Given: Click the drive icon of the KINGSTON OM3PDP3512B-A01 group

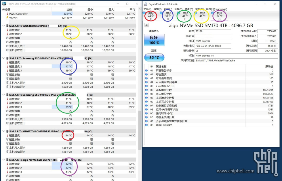Looking at the screenshot, I should [x=7, y=131].
